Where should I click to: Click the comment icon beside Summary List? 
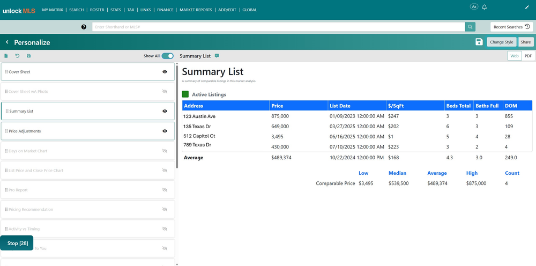point(217,56)
